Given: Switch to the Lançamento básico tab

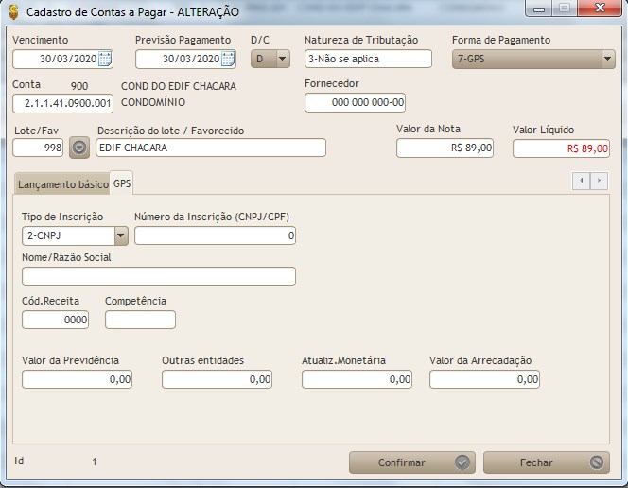Looking at the screenshot, I should (61, 183).
